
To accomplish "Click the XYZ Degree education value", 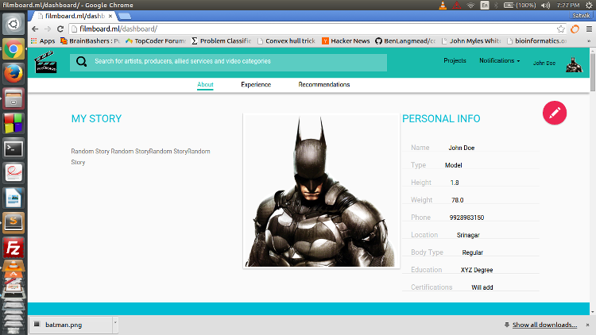I will coord(477,270).
